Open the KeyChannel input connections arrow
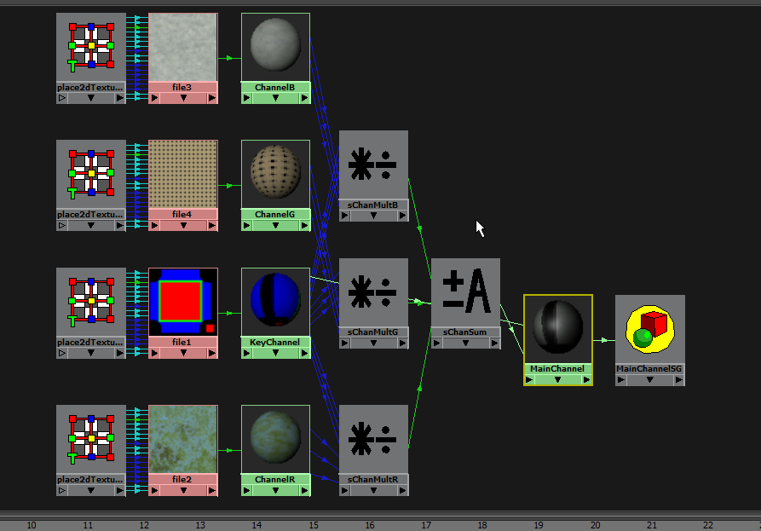This screenshot has width=761, height=531. coord(247,353)
